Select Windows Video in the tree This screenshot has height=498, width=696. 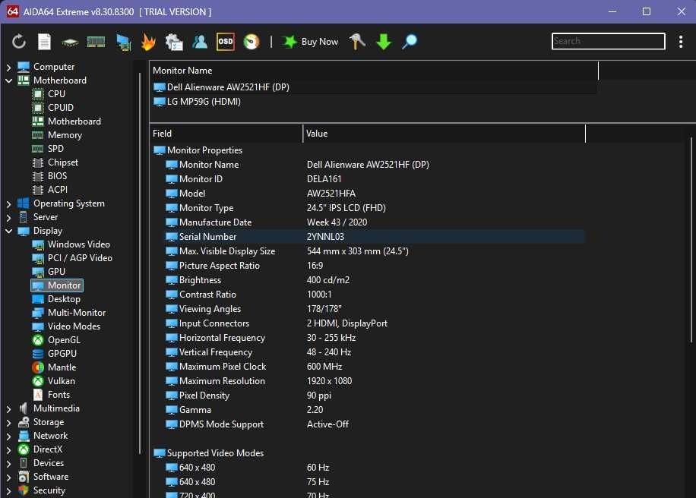click(71, 244)
